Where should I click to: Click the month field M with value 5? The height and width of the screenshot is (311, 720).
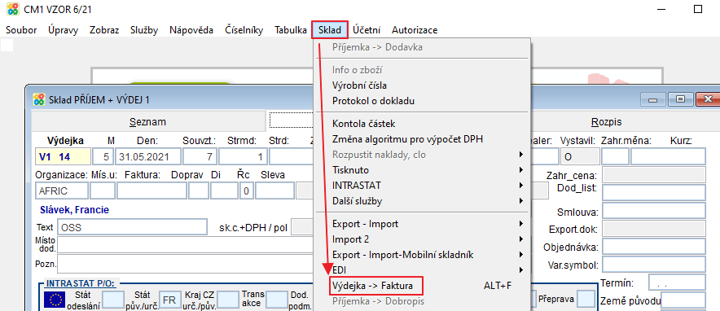click(103, 157)
